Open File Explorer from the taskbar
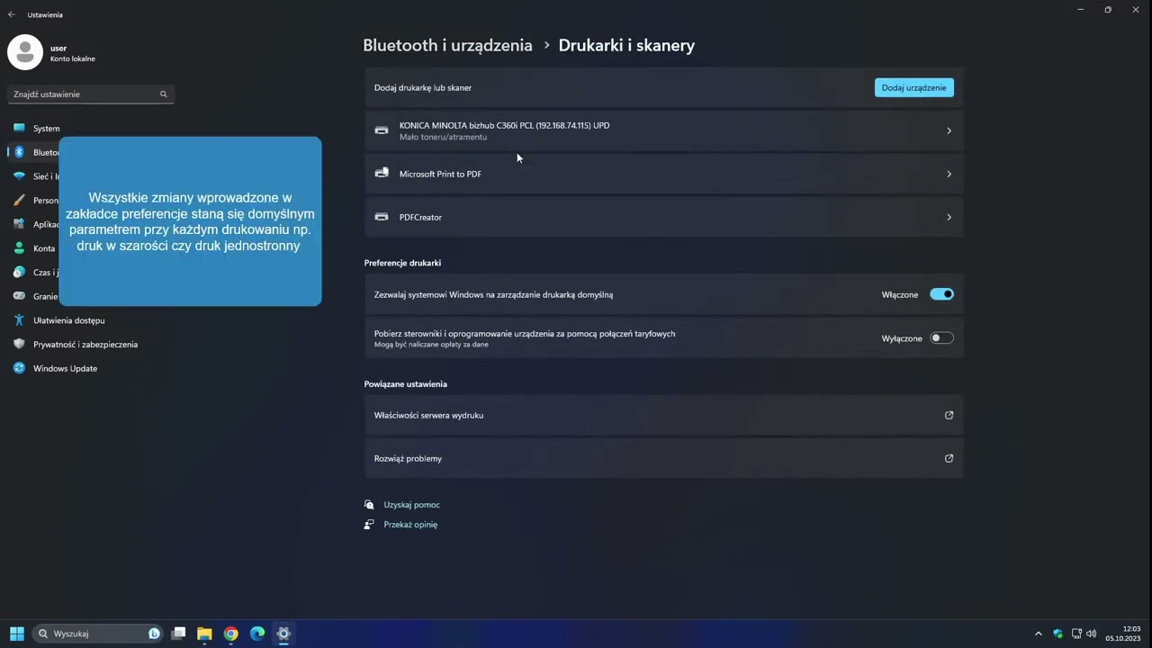This screenshot has height=648, width=1152. 204,634
